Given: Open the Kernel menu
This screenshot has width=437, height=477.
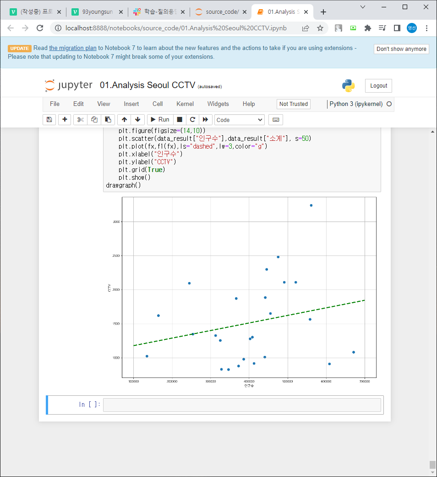Looking at the screenshot, I should click(x=185, y=104).
